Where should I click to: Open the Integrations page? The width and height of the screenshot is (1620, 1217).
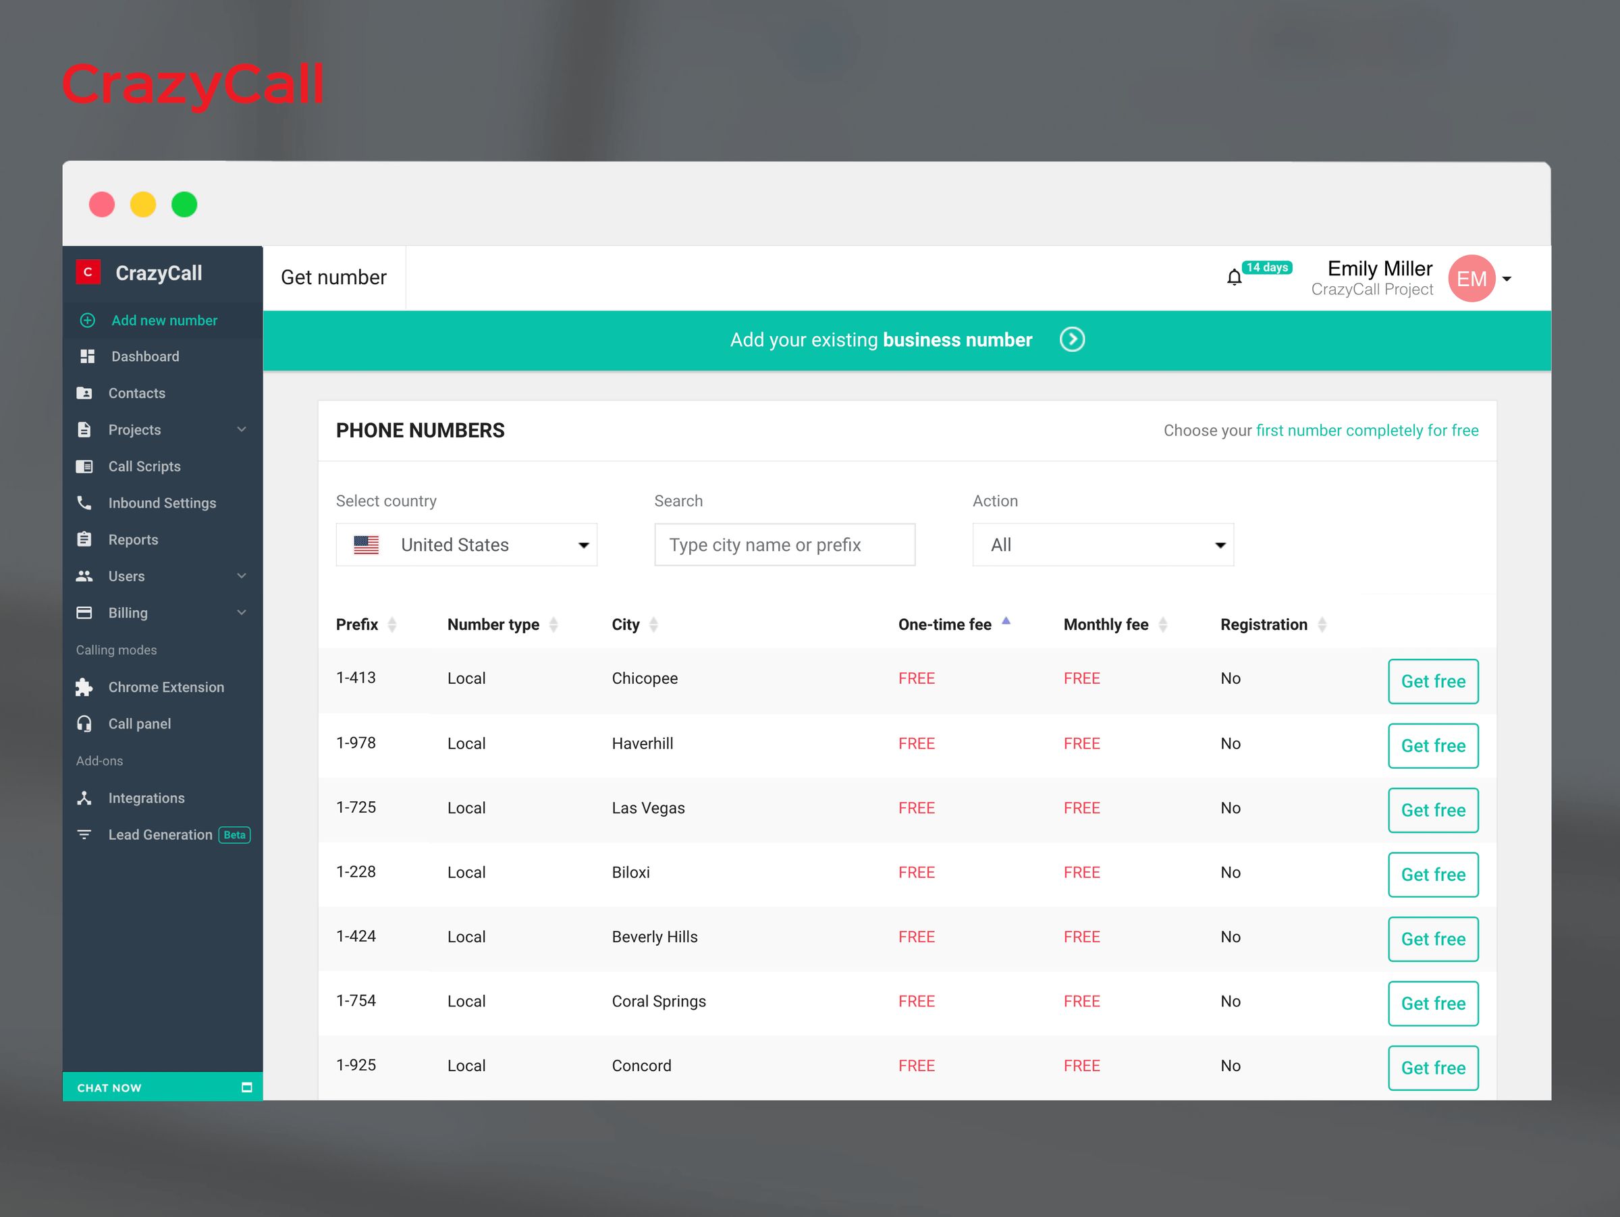point(146,798)
